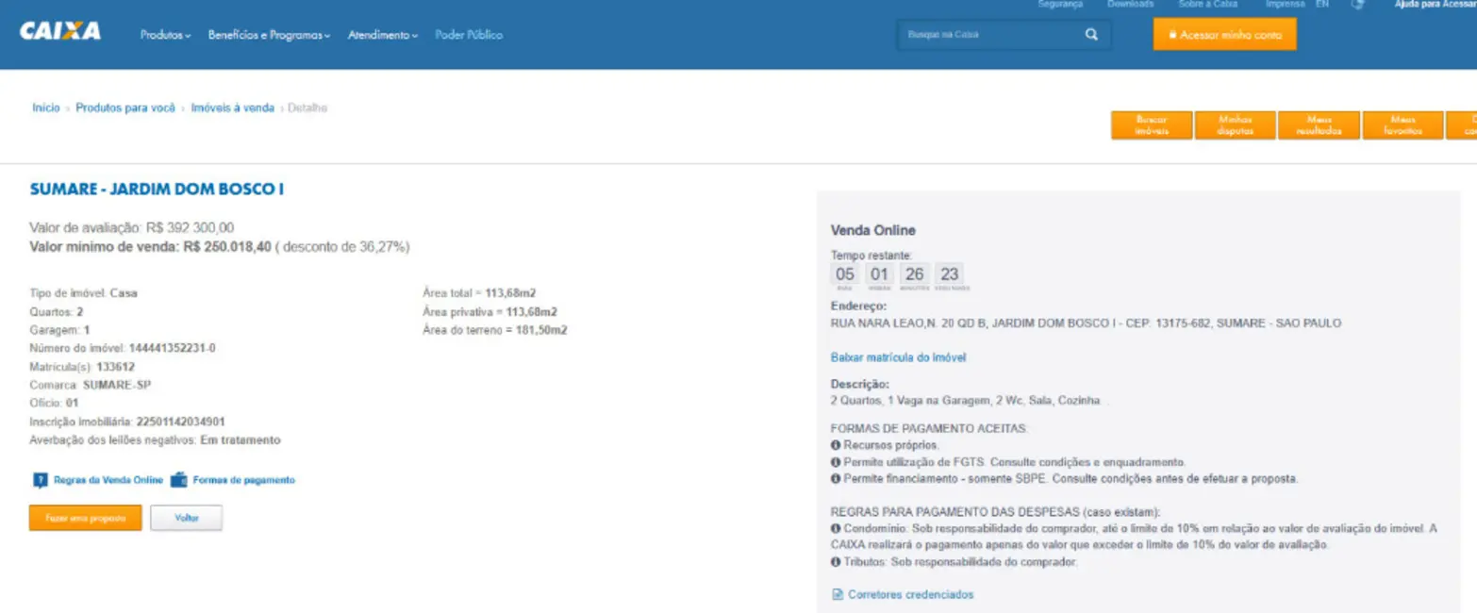Click the Acessar minha conta button
Screen dimensions: 1477x613
1224,35
